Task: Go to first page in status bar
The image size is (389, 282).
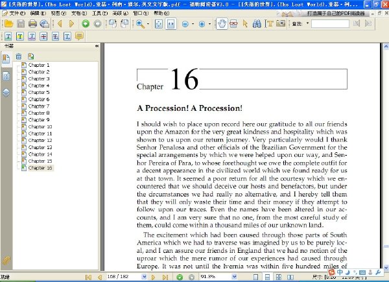Action: click(x=88, y=277)
